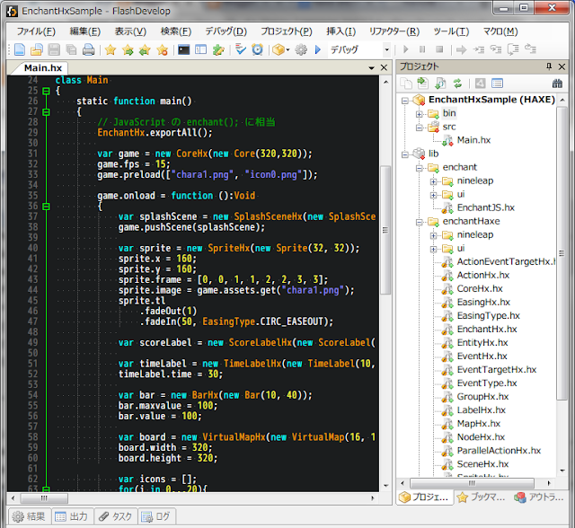Open the 表示(V) menu
Viewport: 575px width, 528px height.
[x=130, y=31]
